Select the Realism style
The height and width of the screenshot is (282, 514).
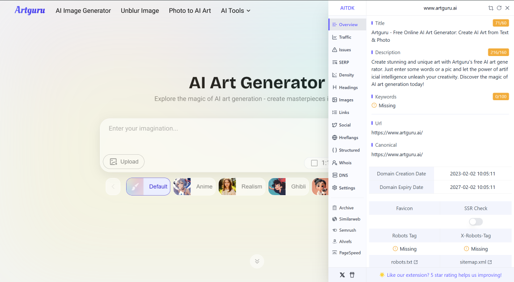point(242,187)
